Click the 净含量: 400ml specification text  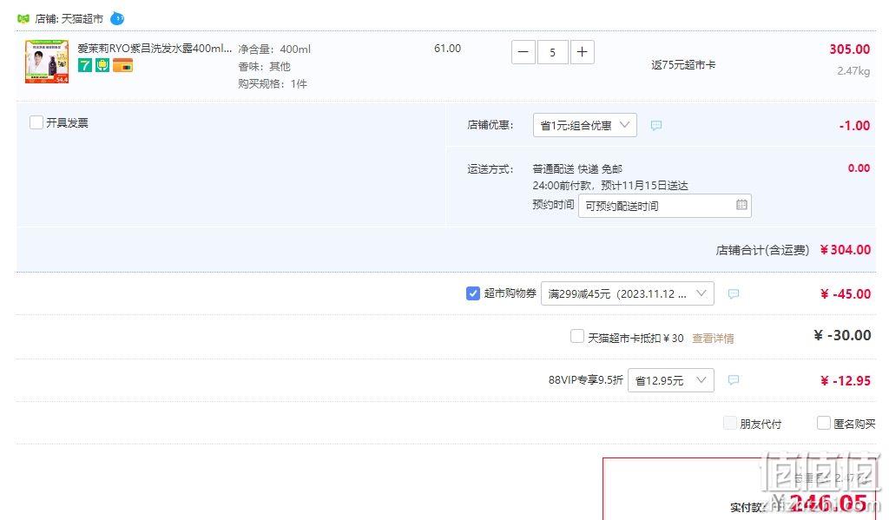pyautogui.click(x=274, y=49)
